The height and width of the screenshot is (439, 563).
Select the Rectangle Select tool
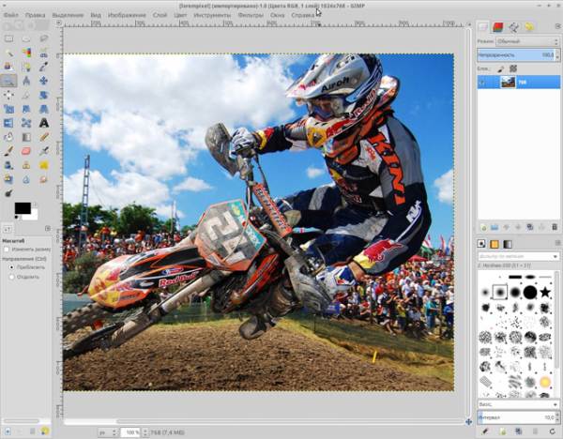click(8, 38)
